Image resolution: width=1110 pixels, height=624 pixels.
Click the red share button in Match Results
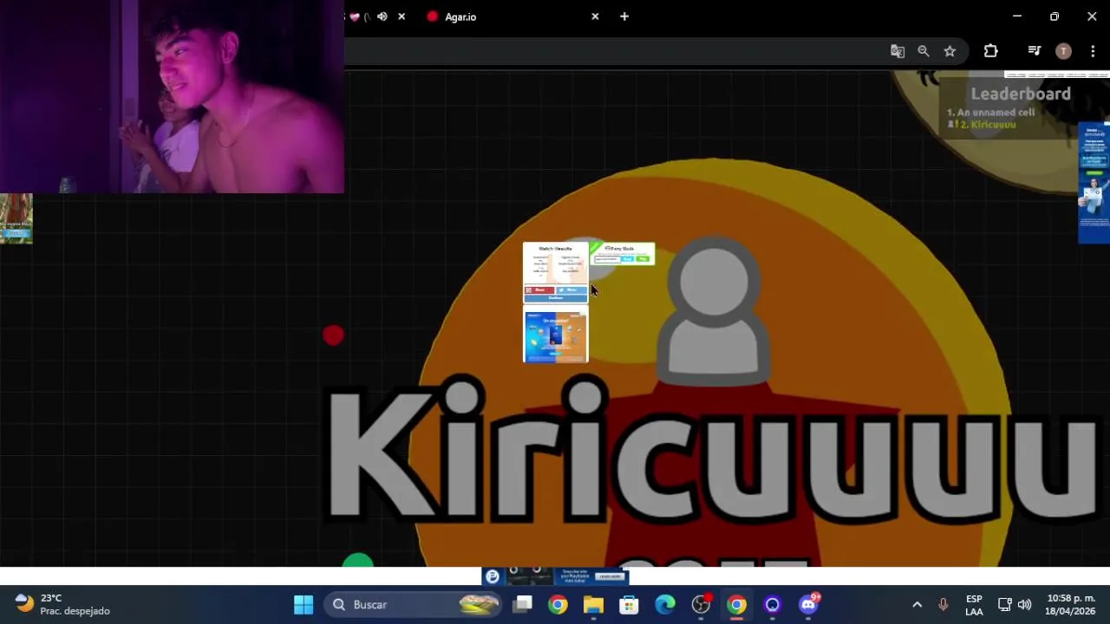tap(539, 290)
